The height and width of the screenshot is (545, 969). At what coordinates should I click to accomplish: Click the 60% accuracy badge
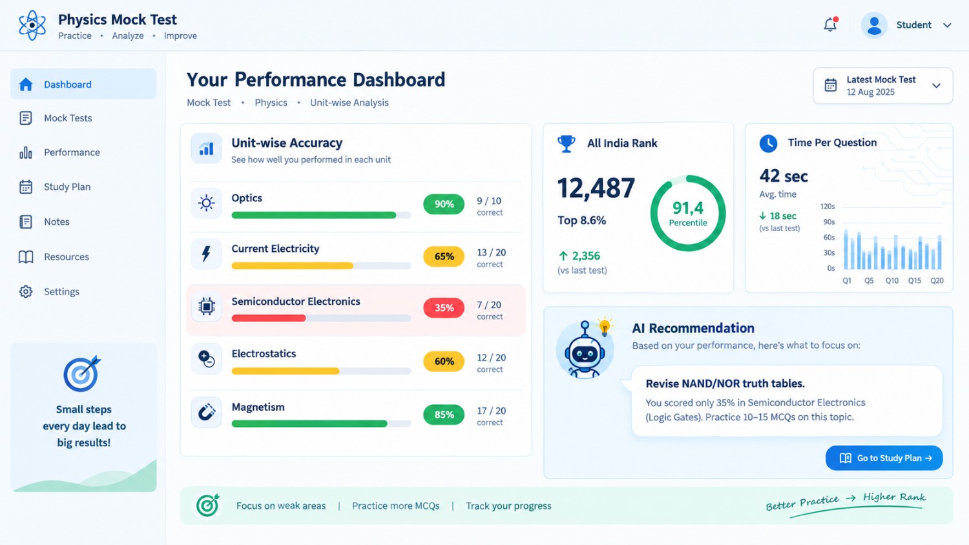(x=444, y=361)
